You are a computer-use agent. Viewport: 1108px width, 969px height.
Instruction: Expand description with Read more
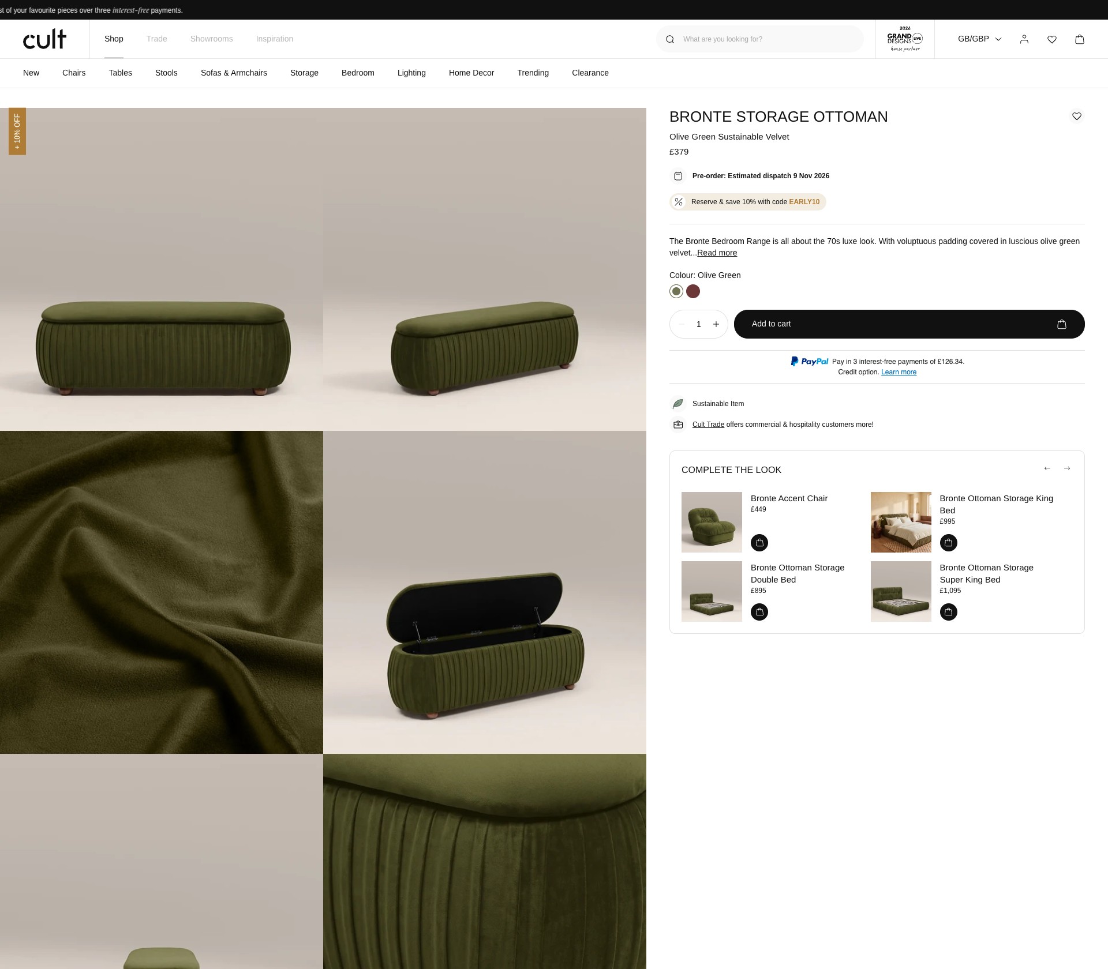pos(717,253)
